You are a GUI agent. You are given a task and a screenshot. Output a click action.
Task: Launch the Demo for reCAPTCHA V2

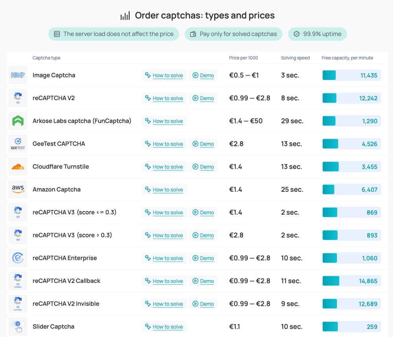(x=203, y=98)
